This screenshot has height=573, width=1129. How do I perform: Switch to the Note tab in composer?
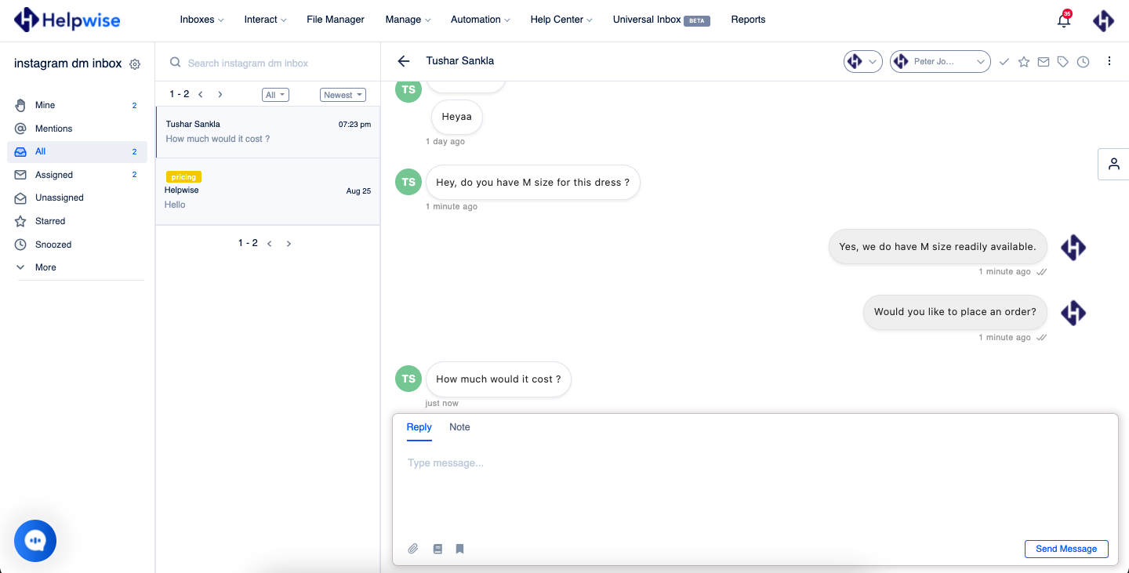tap(459, 427)
